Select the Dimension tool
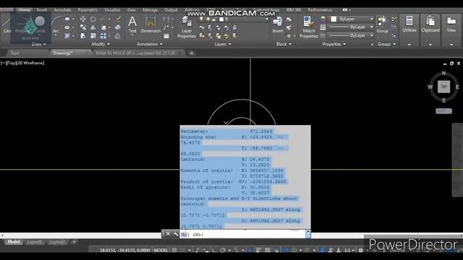 coord(150,24)
